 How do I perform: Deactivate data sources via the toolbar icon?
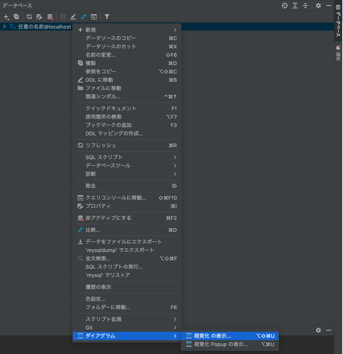[49, 17]
